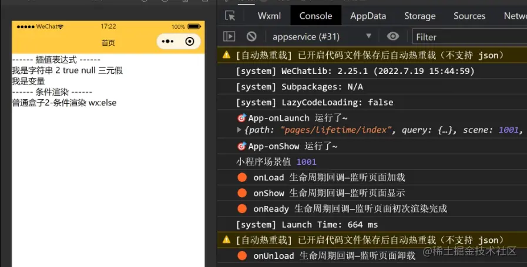527x267 pixels.
Task: Click the 17:22 clock in simulator
Action: pos(108,26)
